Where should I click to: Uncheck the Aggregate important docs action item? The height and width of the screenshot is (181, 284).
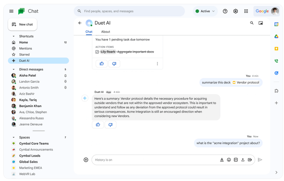pos(97,52)
